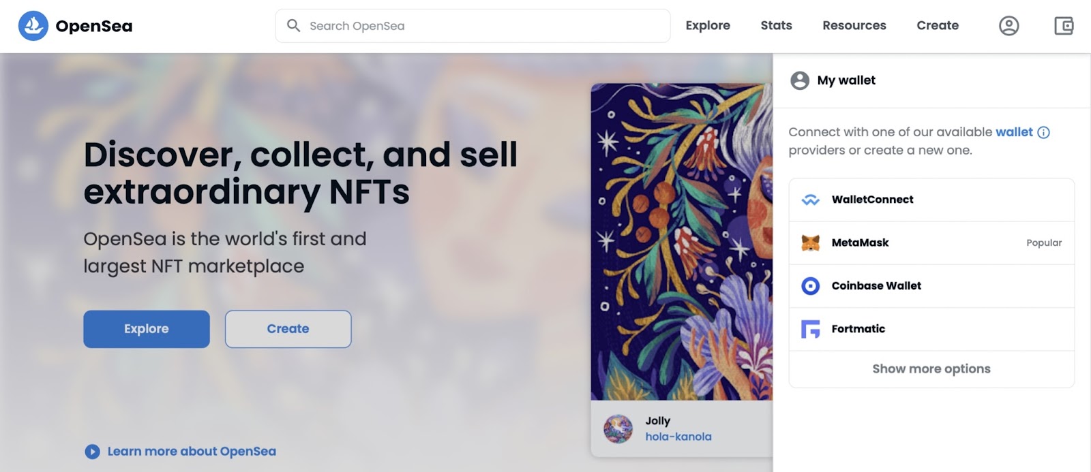Select the Fortmatic icon

coord(811,329)
